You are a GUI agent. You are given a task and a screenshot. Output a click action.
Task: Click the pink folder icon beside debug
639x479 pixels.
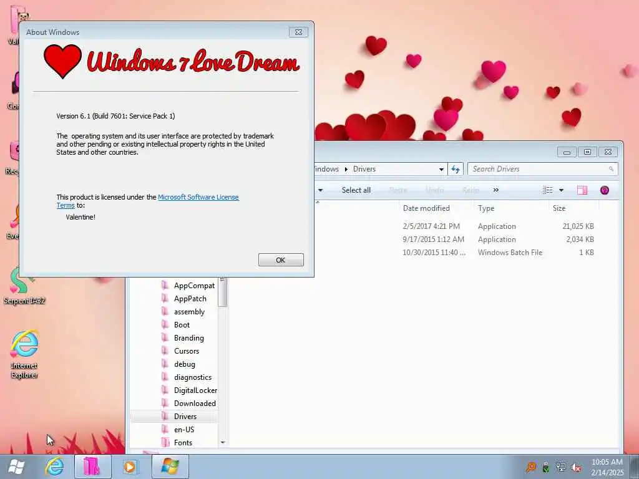point(165,364)
